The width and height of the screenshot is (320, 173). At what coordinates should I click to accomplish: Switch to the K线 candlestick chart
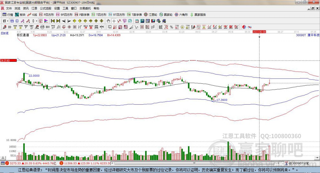pyautogui.click(x=32, y=15)
